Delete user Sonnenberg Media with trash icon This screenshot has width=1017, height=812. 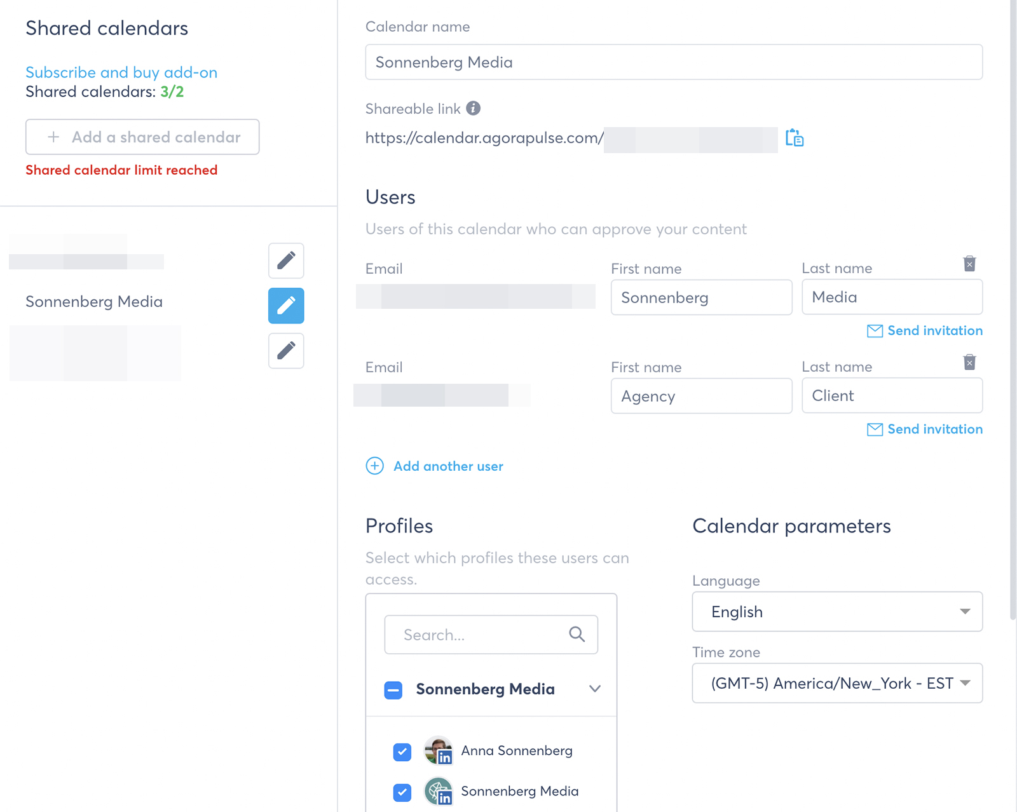[x=969, y=264]
